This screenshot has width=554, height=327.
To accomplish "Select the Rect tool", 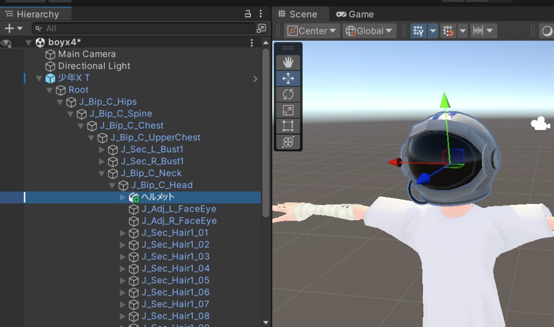I will coord(288,126).
